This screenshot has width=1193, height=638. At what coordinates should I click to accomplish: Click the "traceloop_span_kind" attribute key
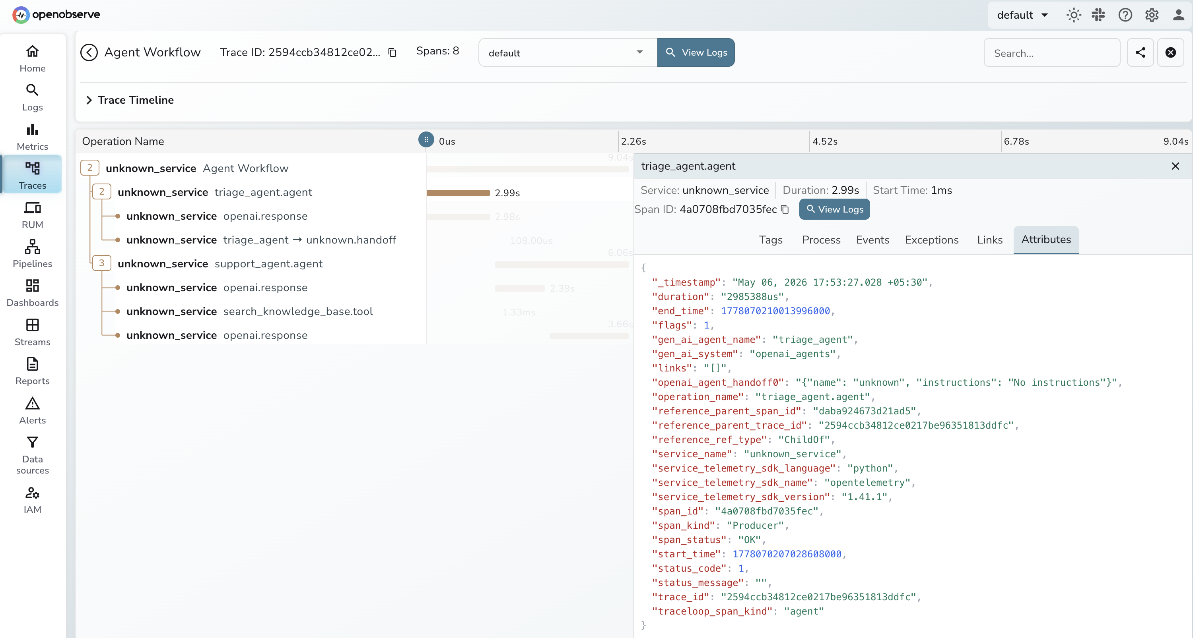[712, 611]
